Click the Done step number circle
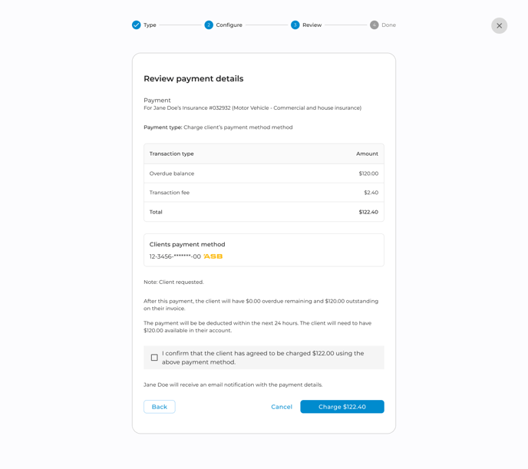This screenshot has width=528, height=469. click(x=375, y=25)
